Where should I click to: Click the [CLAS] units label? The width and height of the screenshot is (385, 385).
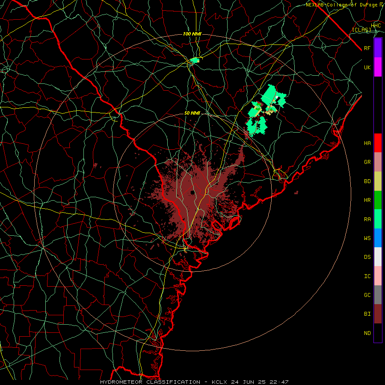[361, 30]
